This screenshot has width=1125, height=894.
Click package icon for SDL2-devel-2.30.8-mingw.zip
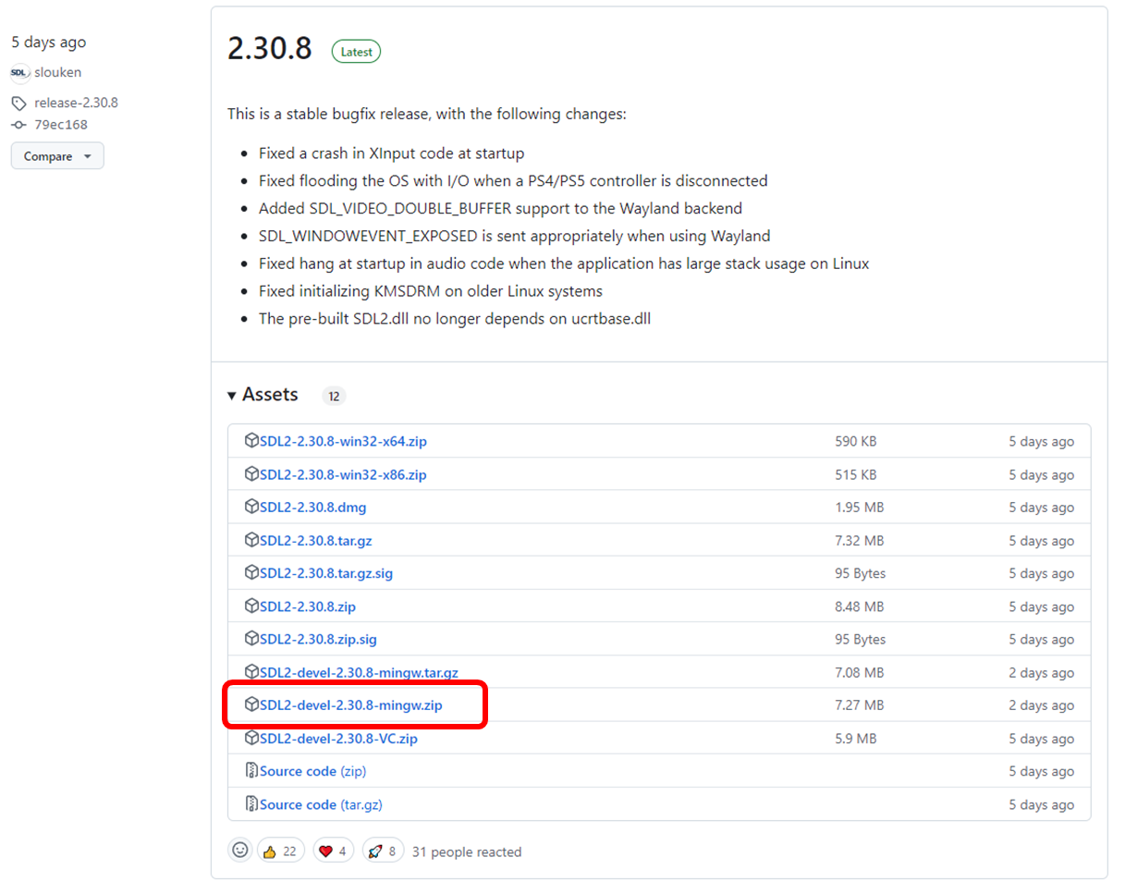point(251,705)
